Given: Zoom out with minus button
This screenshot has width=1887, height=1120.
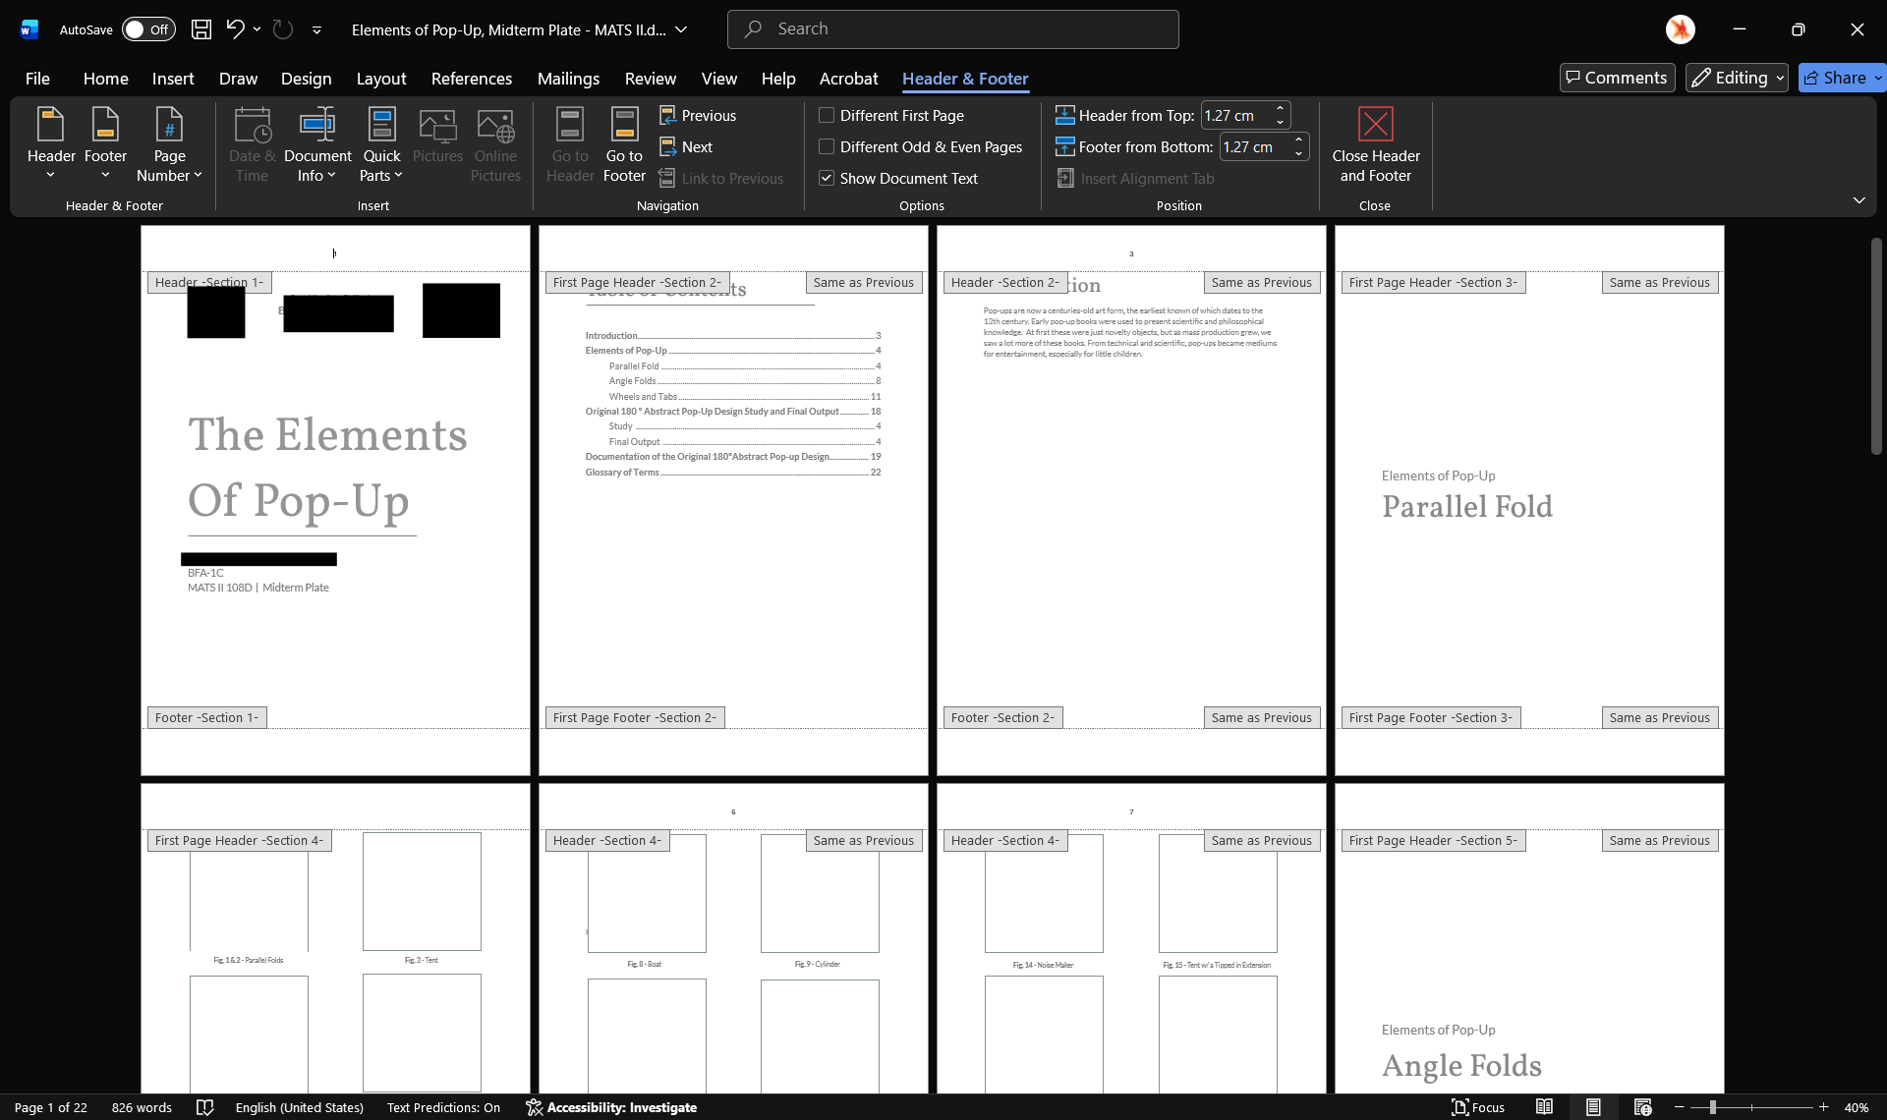Looking at the screenshot, I should coord(1679,1107).
